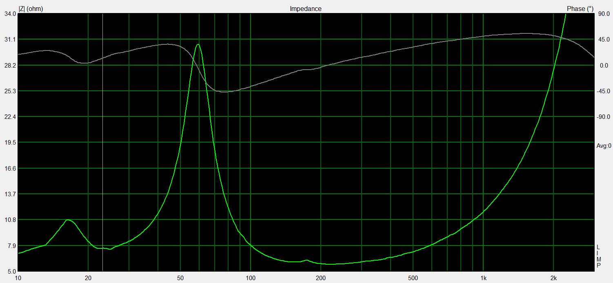This screenshot has width=613, height=283.
Task: Click the "-90.0" phase axis value
Action: pos(603,117)
